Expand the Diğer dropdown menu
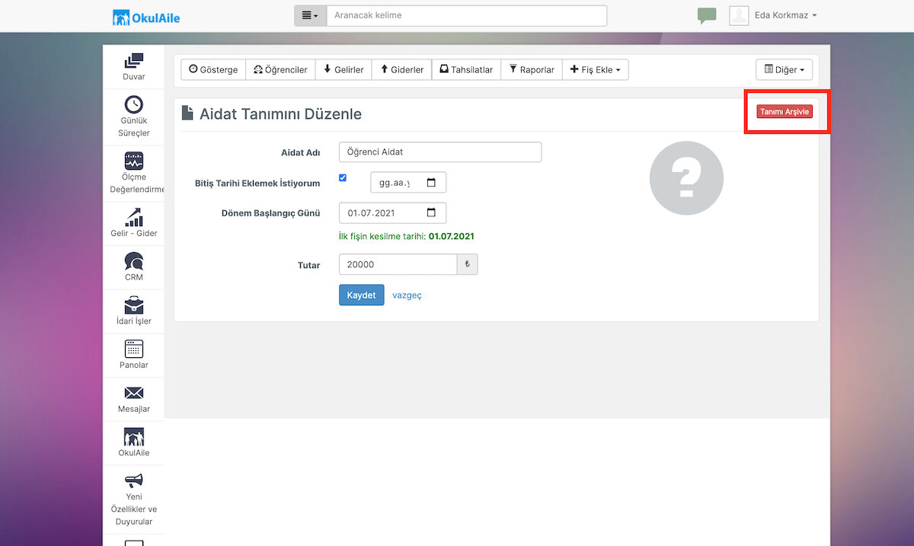The width and height of the screenshot is (914, 546). pyautogui.click(x=784, y=69)
